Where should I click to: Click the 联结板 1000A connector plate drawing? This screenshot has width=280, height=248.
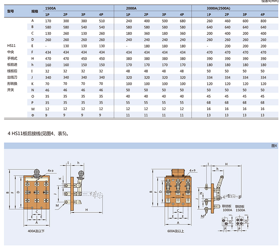coord(226,222)
